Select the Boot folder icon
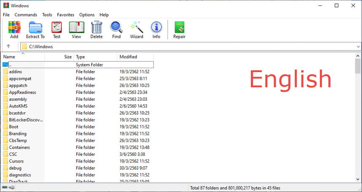 5,127
